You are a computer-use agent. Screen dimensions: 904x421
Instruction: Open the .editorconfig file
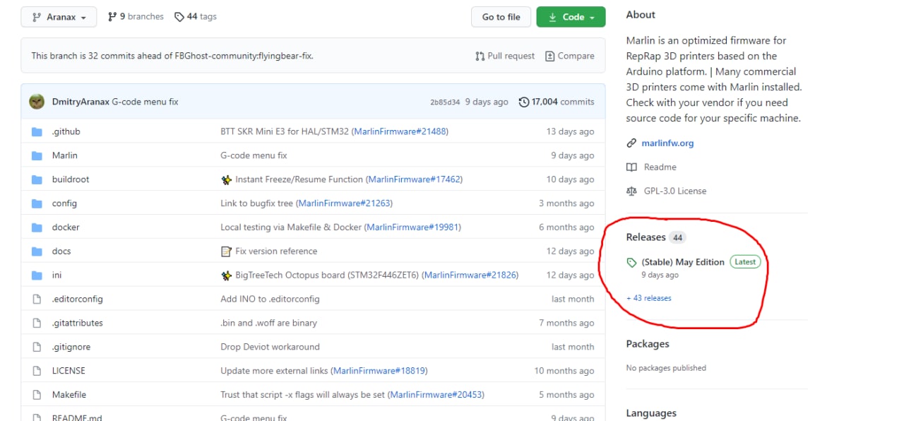[78, 299]
